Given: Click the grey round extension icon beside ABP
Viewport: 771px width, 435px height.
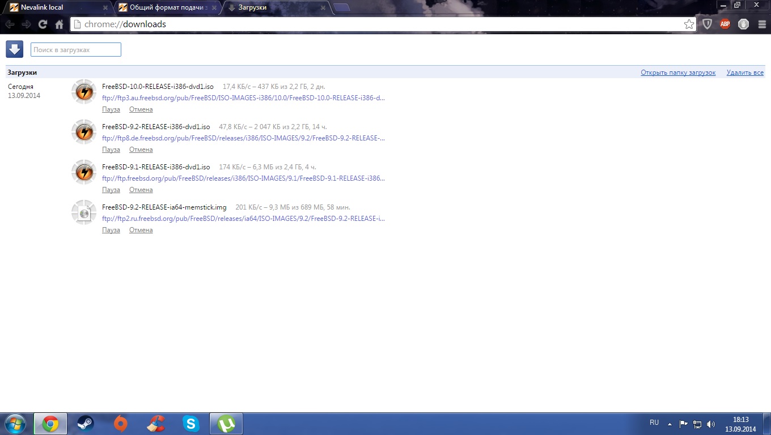Looking at the screenshot, I should 743,24.
